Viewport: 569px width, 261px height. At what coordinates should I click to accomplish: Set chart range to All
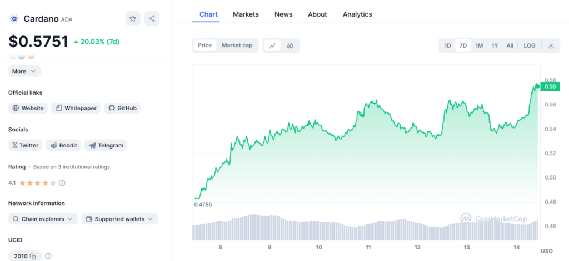point(510,45)
